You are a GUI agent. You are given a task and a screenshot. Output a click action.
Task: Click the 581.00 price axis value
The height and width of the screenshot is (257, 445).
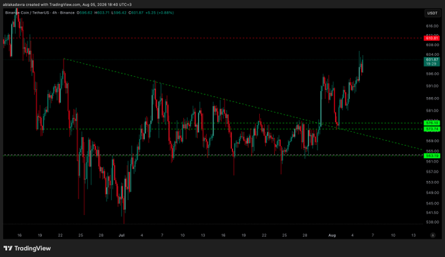432,111
